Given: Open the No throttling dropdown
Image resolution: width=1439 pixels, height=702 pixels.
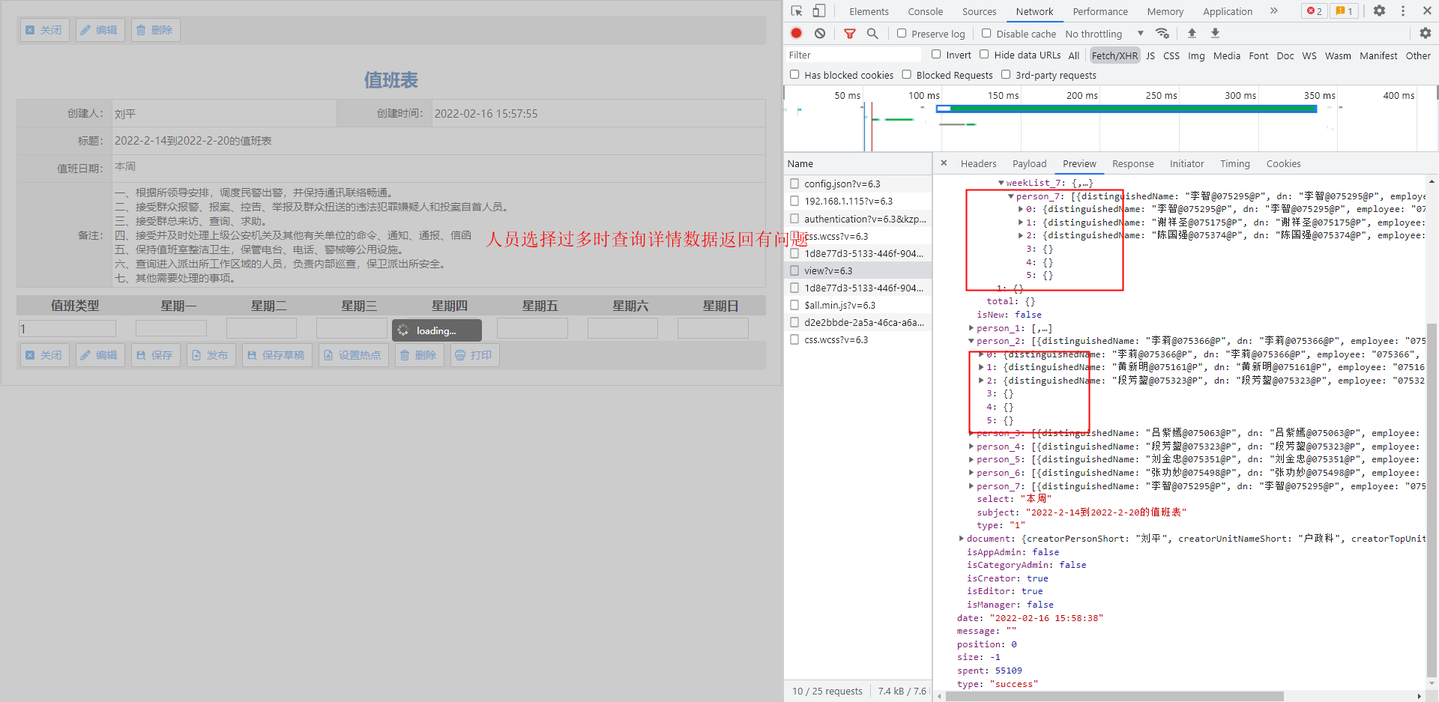Looking at the screenshot, I should 1104,34.
